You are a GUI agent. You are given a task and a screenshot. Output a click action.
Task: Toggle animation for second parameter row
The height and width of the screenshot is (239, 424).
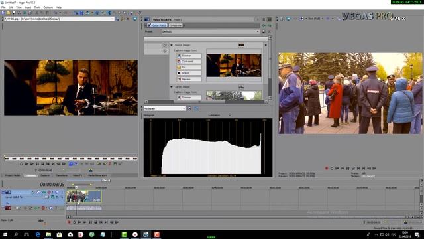tap(165, 51)
